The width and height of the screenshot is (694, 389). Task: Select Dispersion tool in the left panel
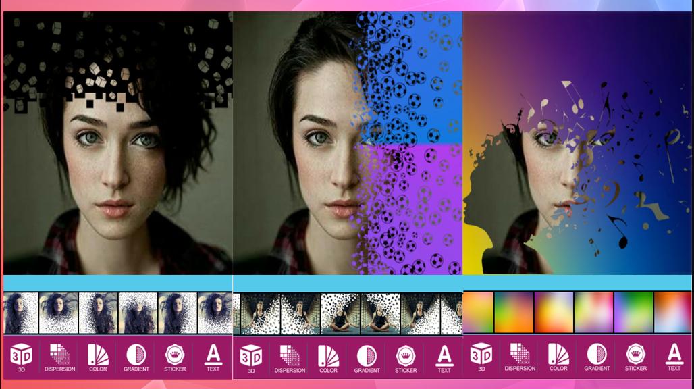pyautogui.click(x=59, y=356)
